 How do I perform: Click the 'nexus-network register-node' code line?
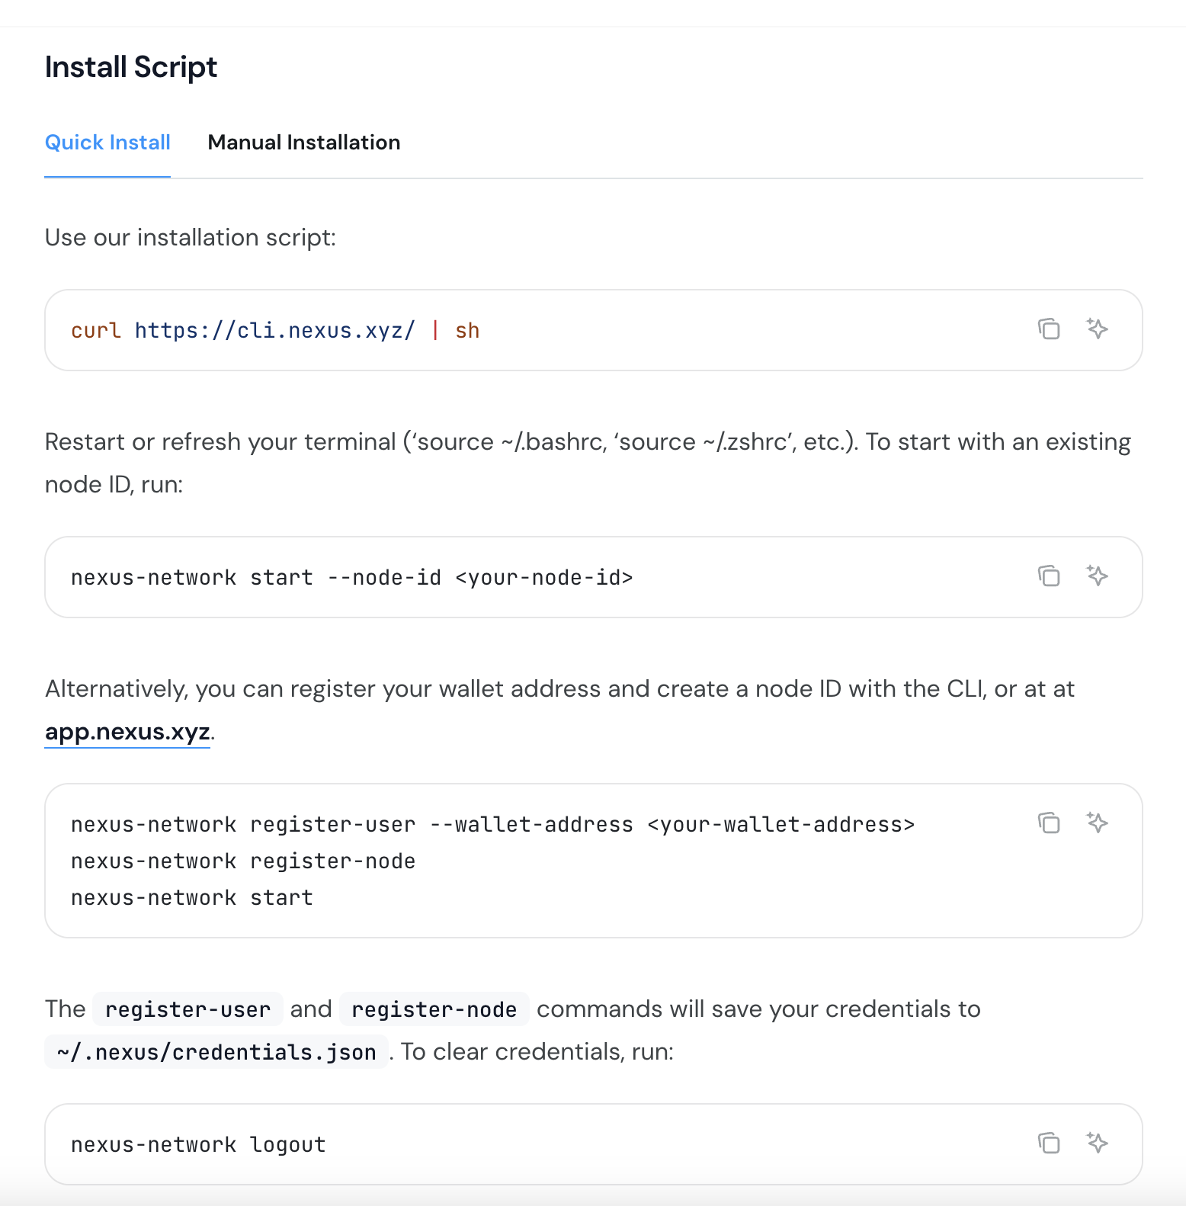tap(243, 861)
